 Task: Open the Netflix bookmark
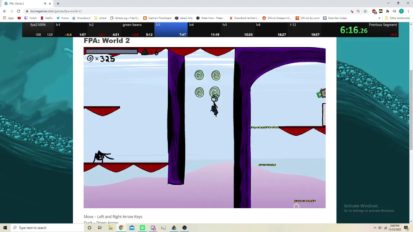click(x=46, y=18)
